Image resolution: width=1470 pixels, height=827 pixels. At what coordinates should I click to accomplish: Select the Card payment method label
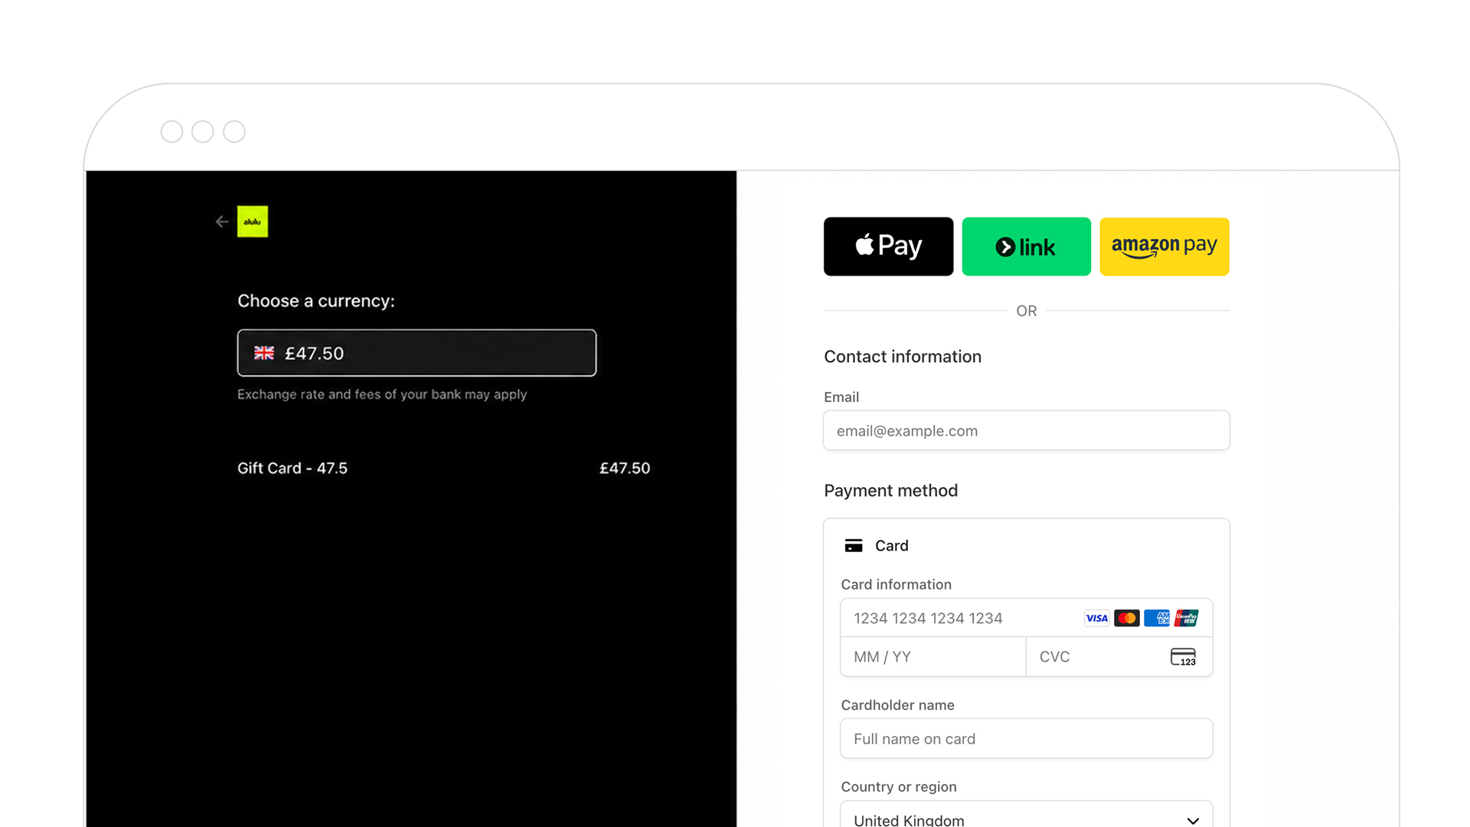[x=892, y=546]
